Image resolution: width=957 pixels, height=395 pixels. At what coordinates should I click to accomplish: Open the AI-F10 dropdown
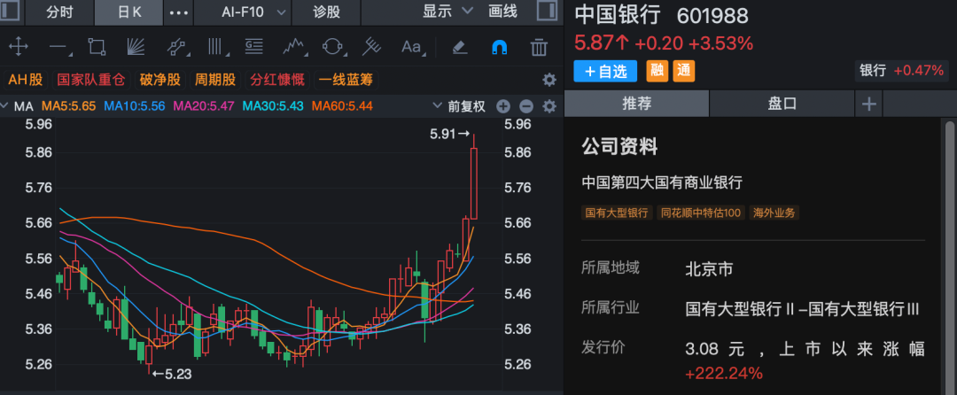click(253, 12)
